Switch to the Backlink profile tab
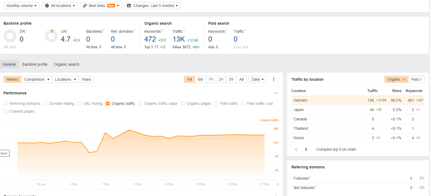430x196 pixels. tap(35, 64)
